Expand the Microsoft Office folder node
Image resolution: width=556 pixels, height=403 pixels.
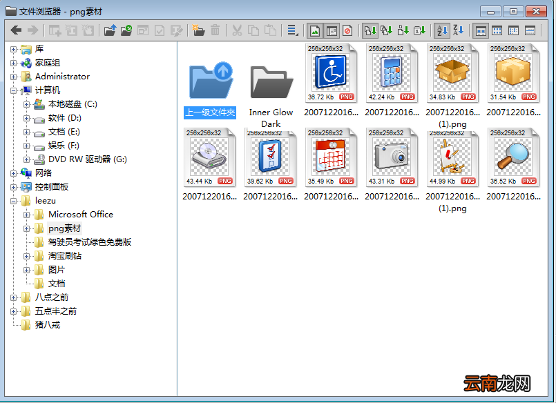pos(26,215)
